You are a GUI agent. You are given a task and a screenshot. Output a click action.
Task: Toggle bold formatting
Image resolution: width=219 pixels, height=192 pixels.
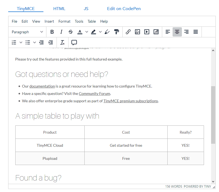coord(52,32)
